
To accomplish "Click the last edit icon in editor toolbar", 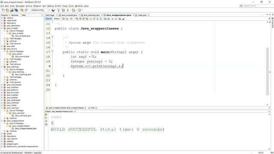I will click(x=63, y=19).
